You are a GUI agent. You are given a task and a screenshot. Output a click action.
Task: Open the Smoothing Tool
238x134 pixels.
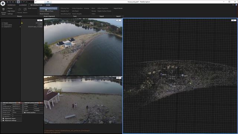(65, 14)
